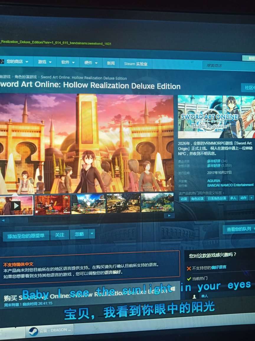The image size is (255, 341).
Task: Click the plus button after the tags
Action: coord(251,198)
